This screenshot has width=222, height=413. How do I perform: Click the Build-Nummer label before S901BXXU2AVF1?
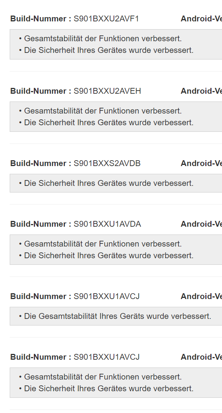[41, 19]
